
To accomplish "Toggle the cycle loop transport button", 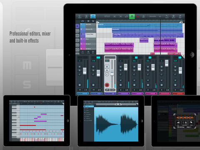I will tap(126, 17).
